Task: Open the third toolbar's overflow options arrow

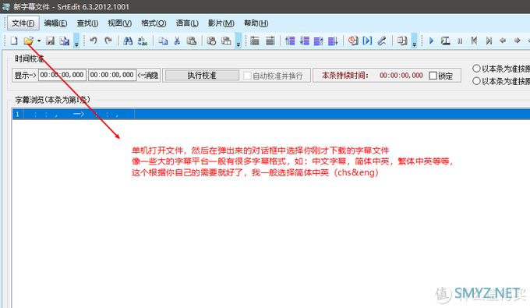Action: (414, 41)
